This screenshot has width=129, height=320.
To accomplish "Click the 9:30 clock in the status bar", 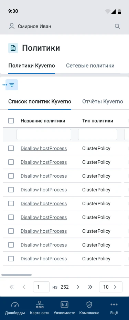I will [13, 11].
